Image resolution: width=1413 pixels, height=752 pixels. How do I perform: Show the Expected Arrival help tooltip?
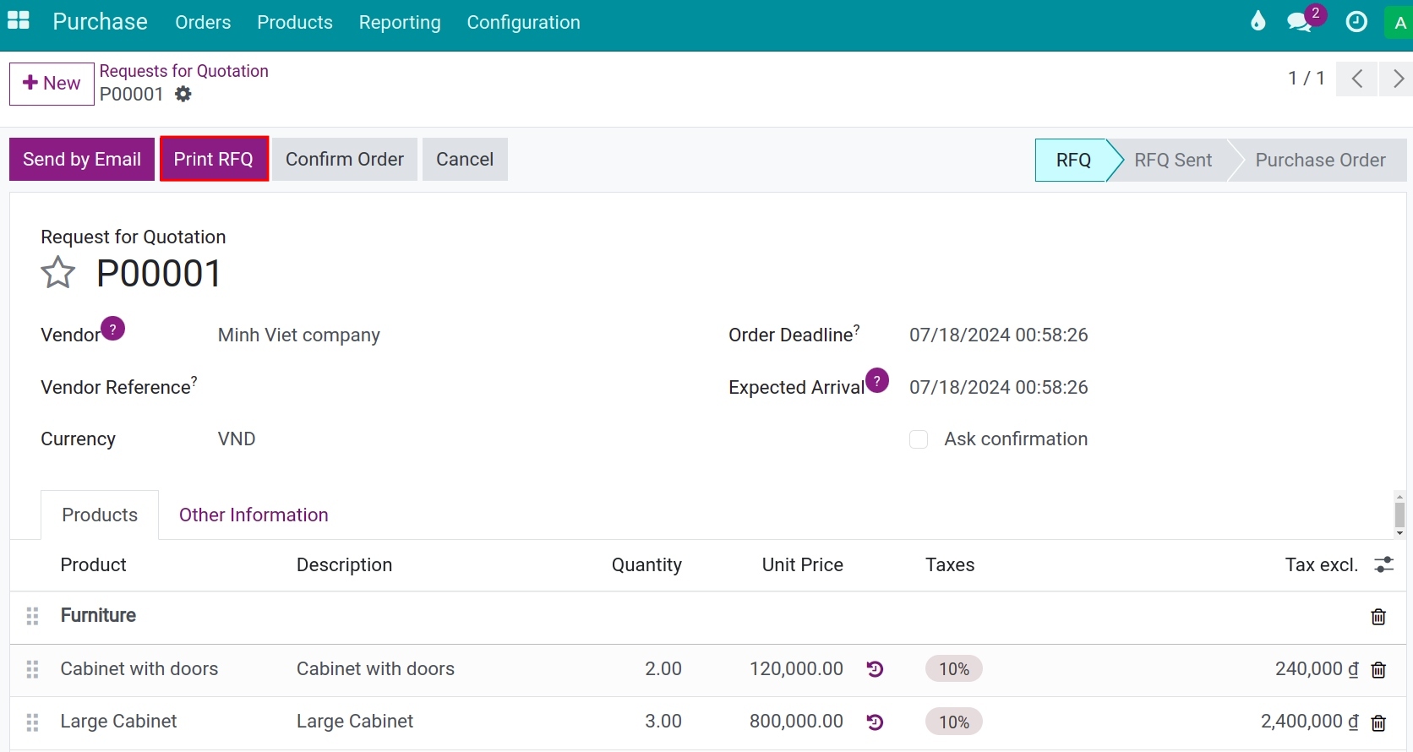coord(877,380)
